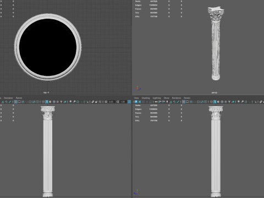Toggle X-Ray Joints in left panel toolbar
This screenshot has width=264, height=198.
pyautogui.click(x=100, y=102)
